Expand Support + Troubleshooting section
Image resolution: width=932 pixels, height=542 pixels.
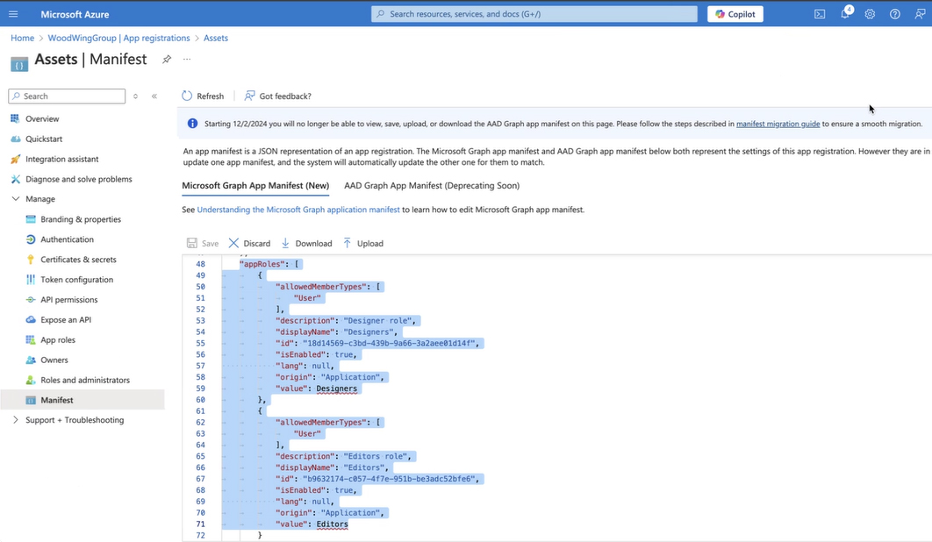click(x=16, y=419)
